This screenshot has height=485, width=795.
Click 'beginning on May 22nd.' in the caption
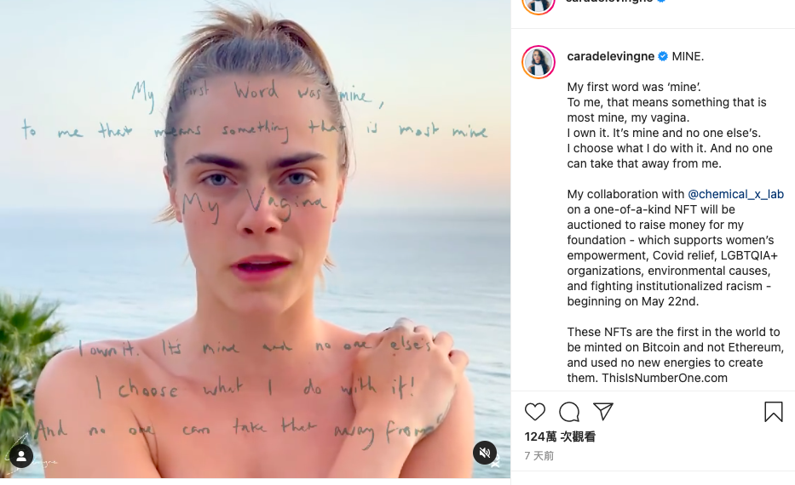[x=633, y=301]
